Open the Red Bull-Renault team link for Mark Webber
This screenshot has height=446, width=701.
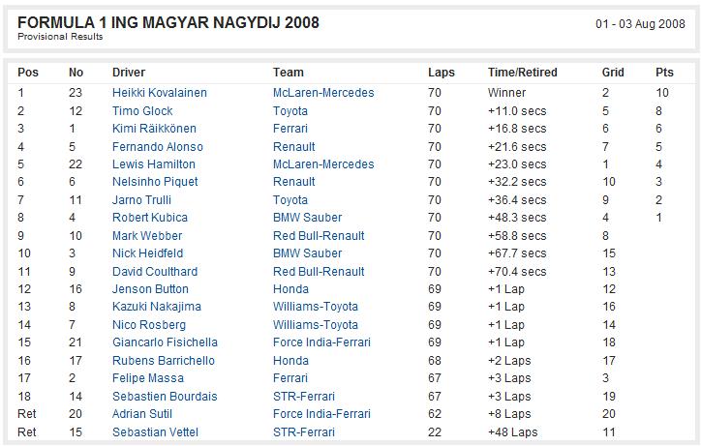319,235
